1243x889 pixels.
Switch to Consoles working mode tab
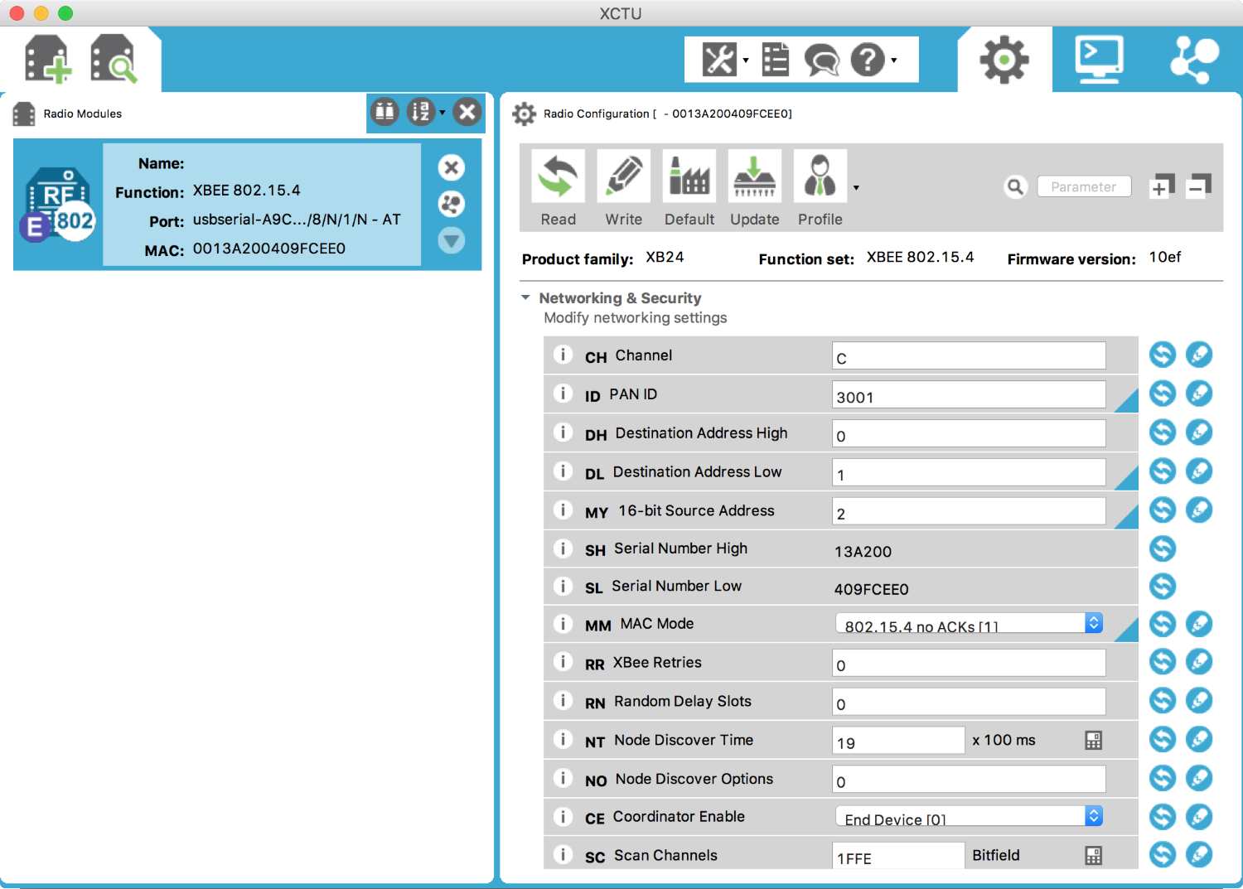[x=1099, y=60]
